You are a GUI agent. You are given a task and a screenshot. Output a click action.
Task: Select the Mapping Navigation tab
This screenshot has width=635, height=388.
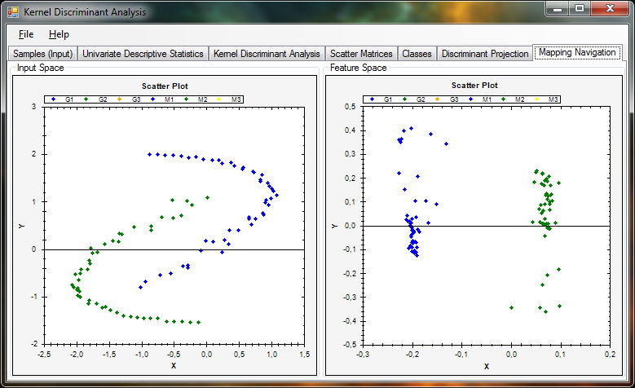pos(577,52)
